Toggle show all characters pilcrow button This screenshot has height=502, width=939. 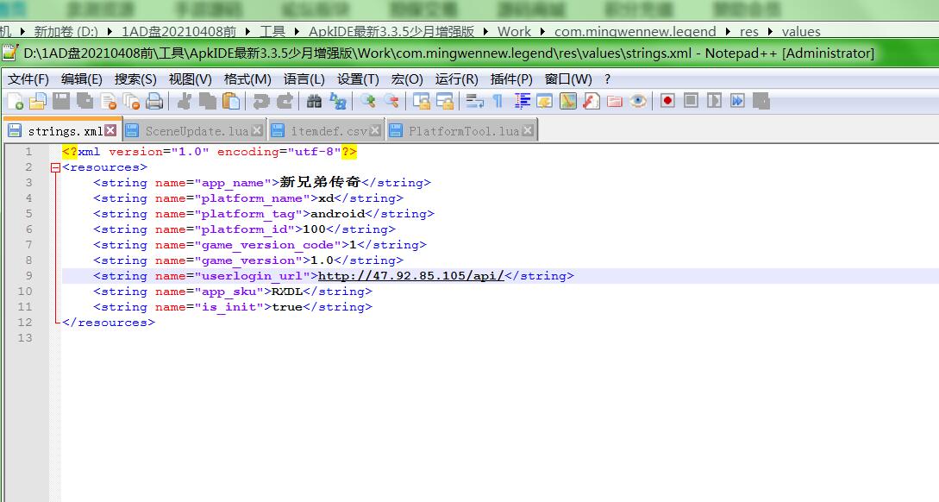(498, 102)
